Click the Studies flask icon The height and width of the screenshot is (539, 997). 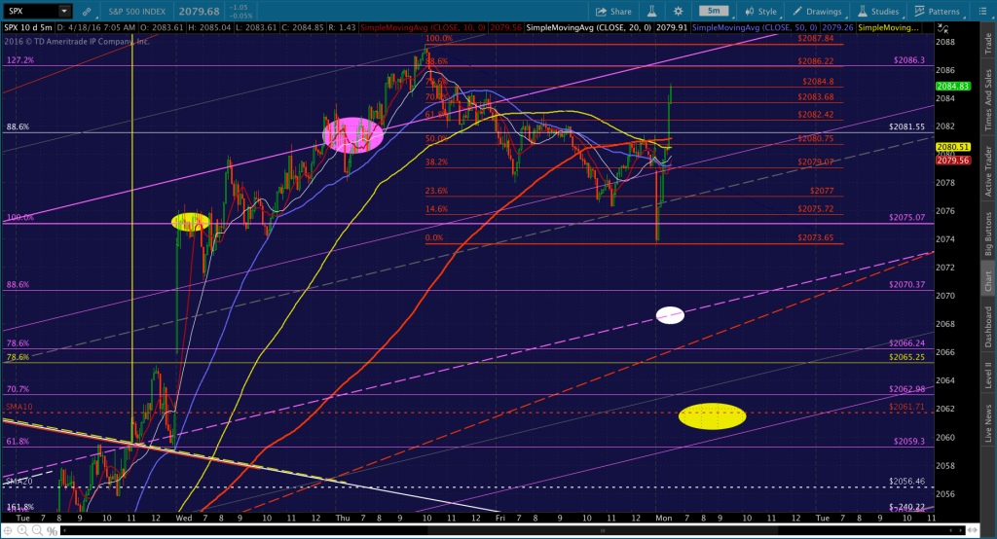863,12
